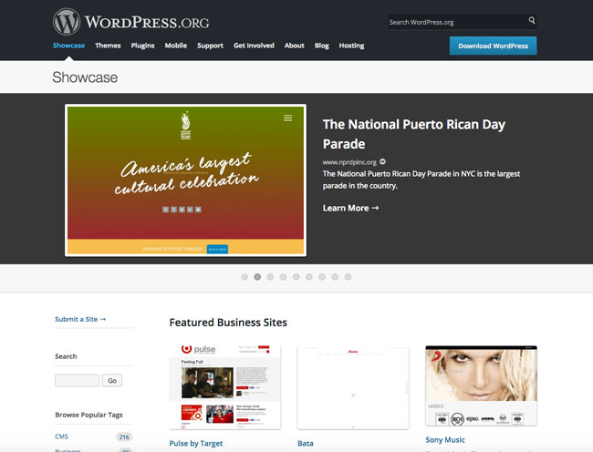Image resolution: width=593 pixels, height=452 pixels.
Task: Open the CMS tag link
Action: [62, 437]
